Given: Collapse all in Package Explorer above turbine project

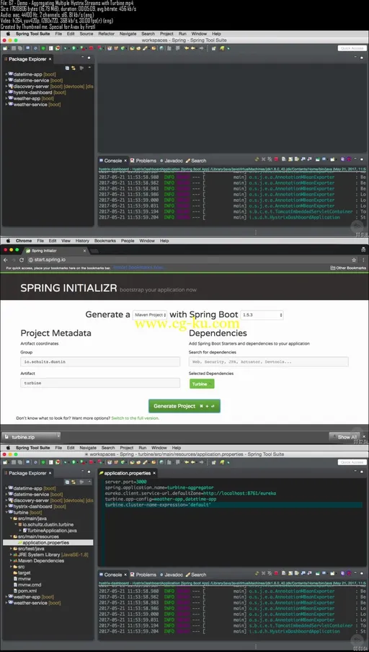Looking at the screenshot, I should point(67,482).
